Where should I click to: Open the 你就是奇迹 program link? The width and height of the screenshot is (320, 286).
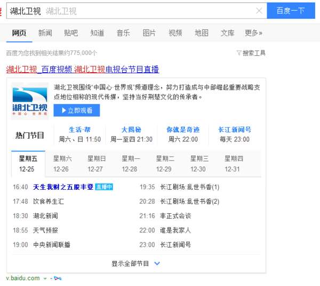183,130
